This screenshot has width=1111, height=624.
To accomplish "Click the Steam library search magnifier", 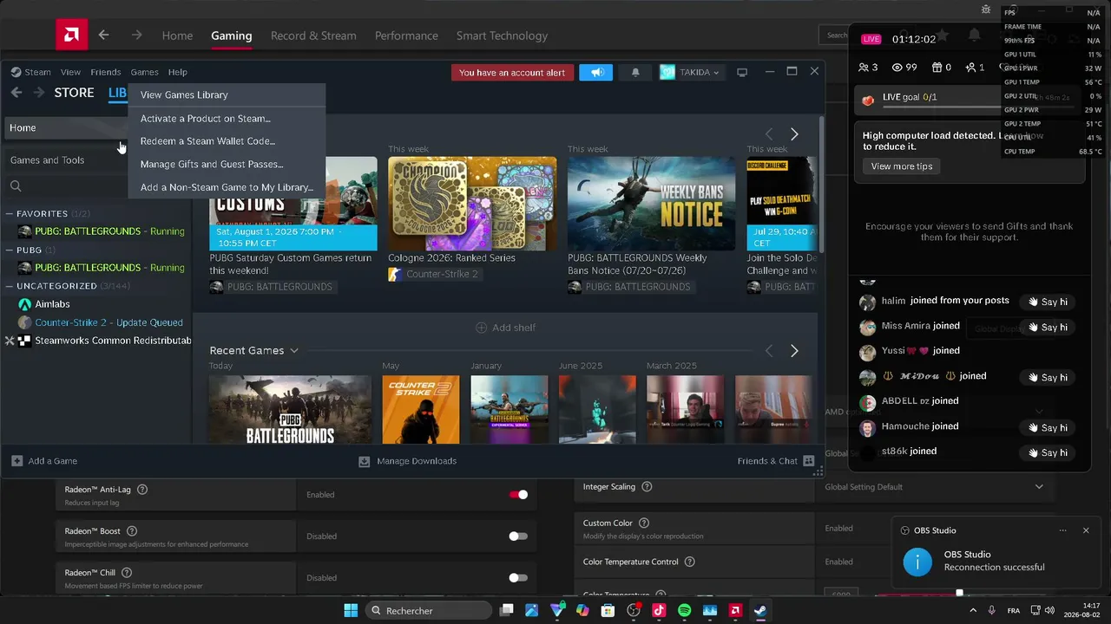I will (16, 186).
